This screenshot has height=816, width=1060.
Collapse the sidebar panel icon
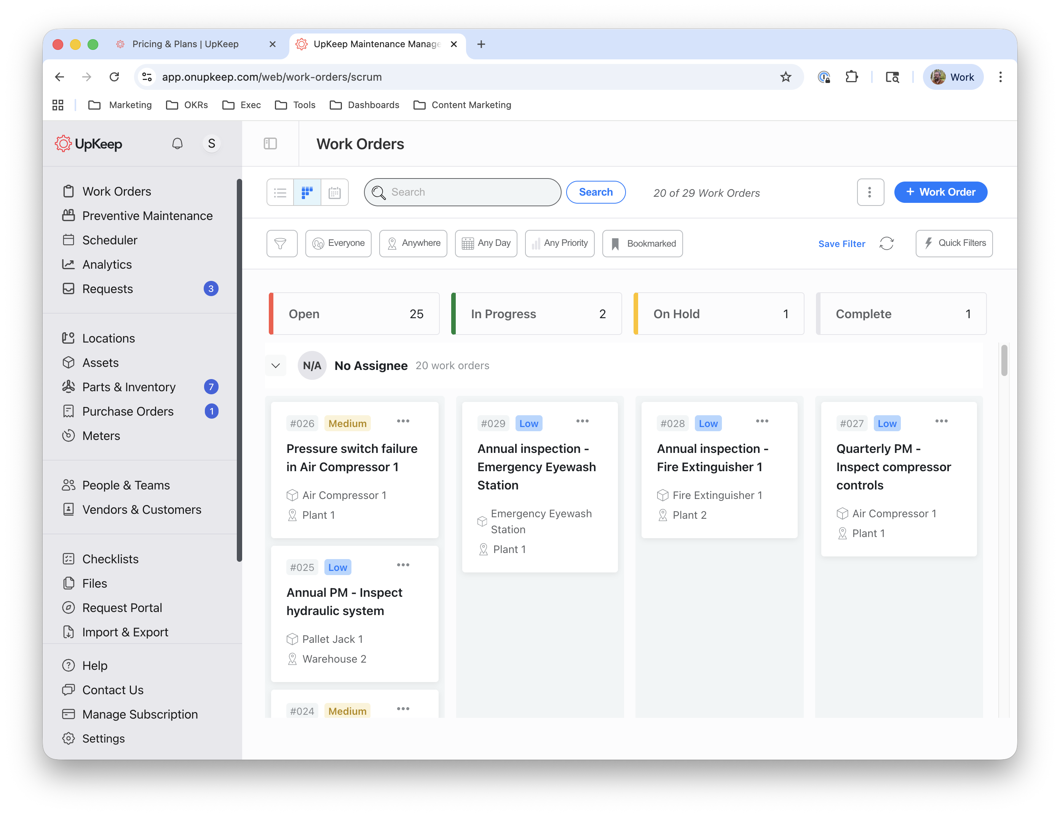pos(270,143)
